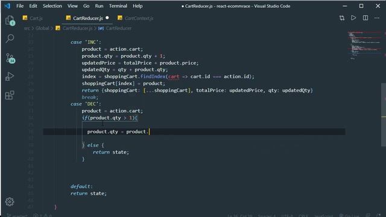Open the File menu

point(20,6)
